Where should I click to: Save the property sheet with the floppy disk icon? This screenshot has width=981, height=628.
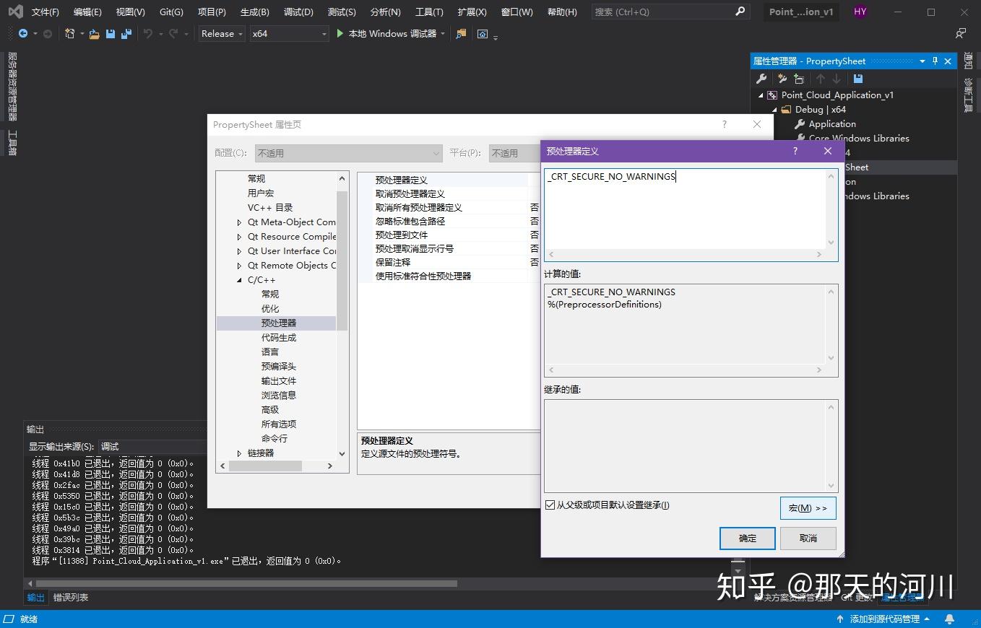(x=857, y=78)
